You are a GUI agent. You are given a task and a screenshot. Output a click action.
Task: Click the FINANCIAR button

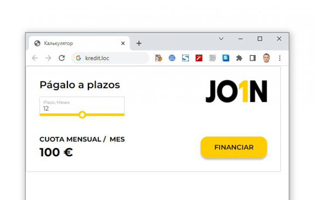(x=234, y=148)
